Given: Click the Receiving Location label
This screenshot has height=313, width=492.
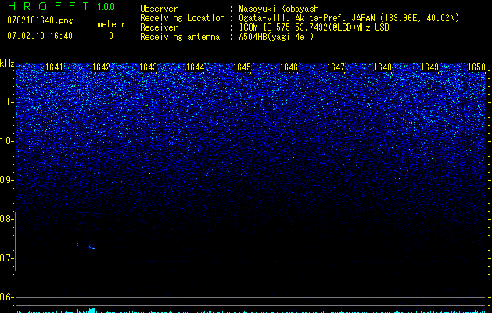Looking at the screenshot, I should coord(182,18).
